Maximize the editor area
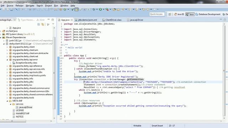Image resolution: width=228 pixels, height=128 pixels. pos(225,20)
